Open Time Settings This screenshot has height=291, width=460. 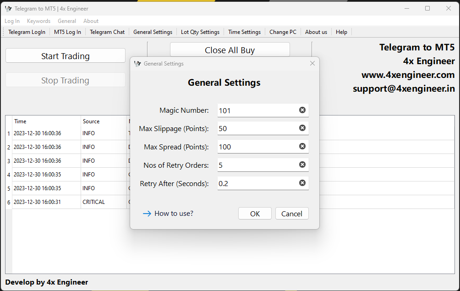click(x=244, y=32)
